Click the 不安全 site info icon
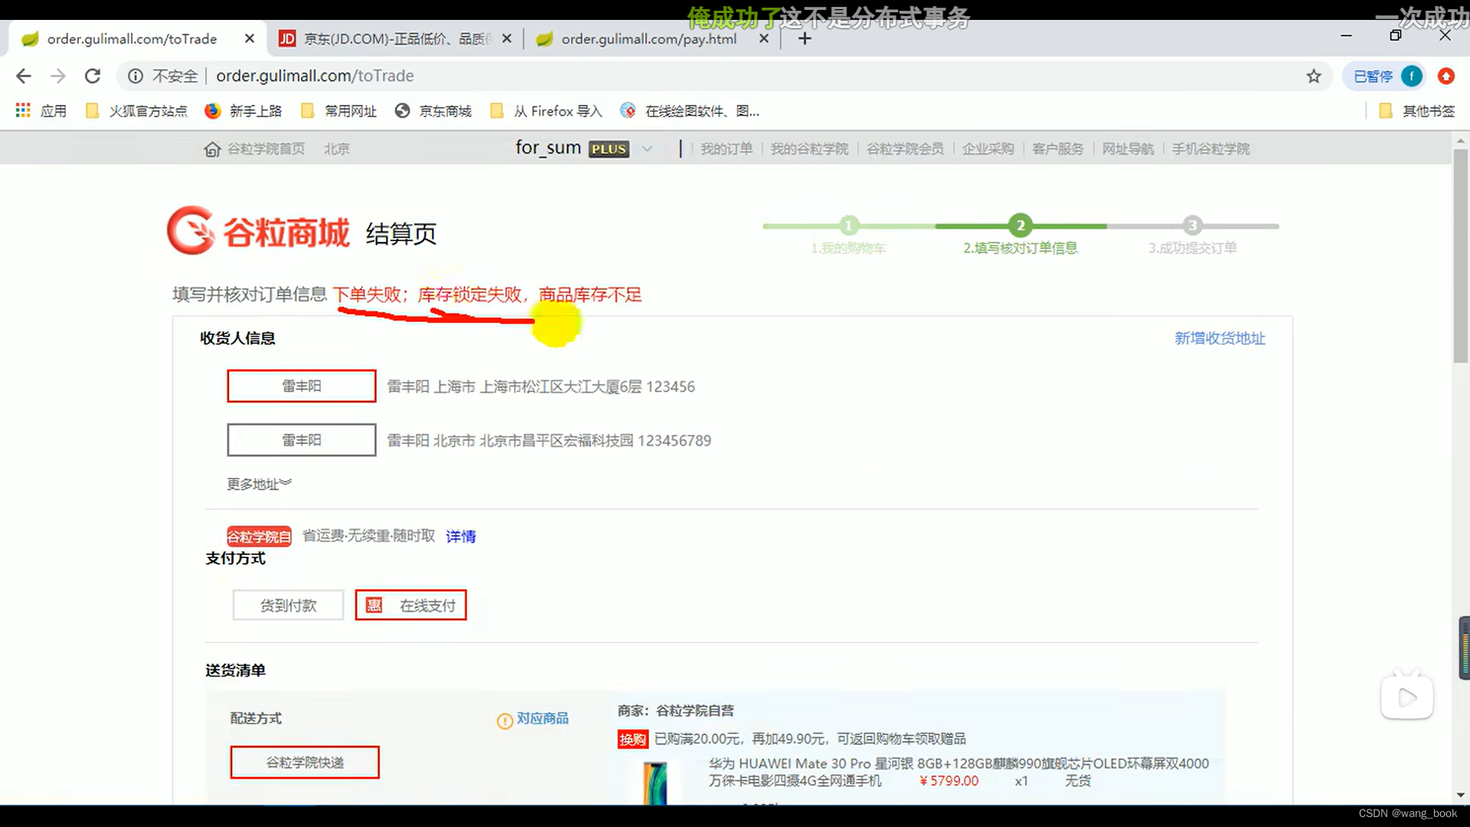 click(136, 76)
